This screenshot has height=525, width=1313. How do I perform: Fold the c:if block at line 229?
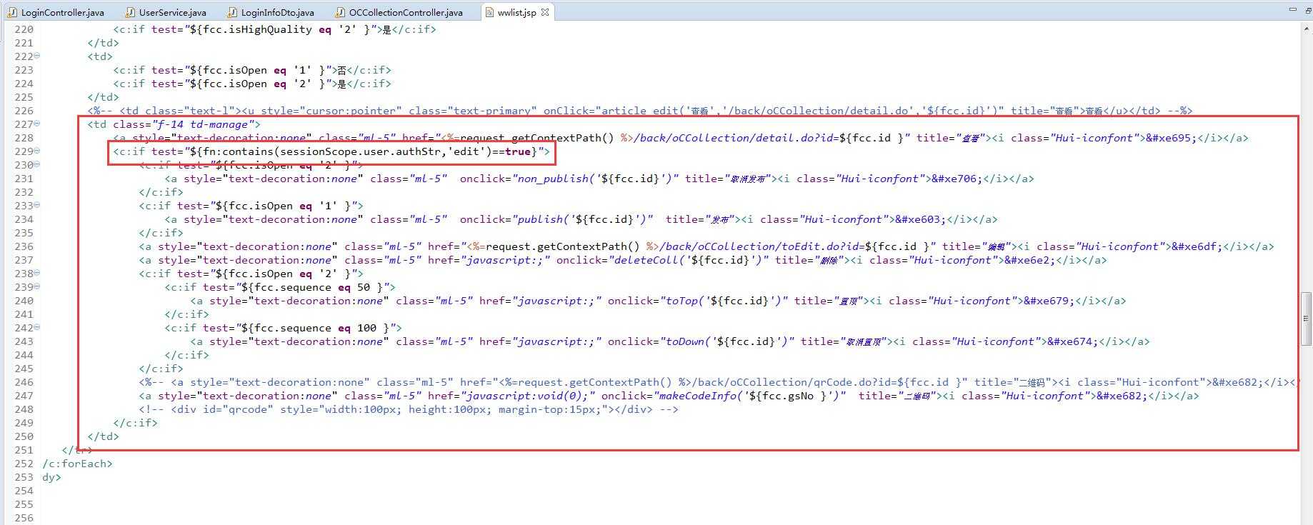[37, 151]
